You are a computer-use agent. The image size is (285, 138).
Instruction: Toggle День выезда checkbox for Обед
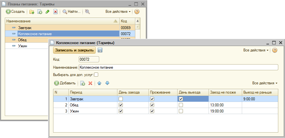point(181,105)
